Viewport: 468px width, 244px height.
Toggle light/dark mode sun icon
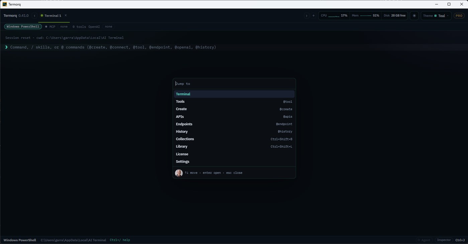pyautogui.click(x=414, y=16)
